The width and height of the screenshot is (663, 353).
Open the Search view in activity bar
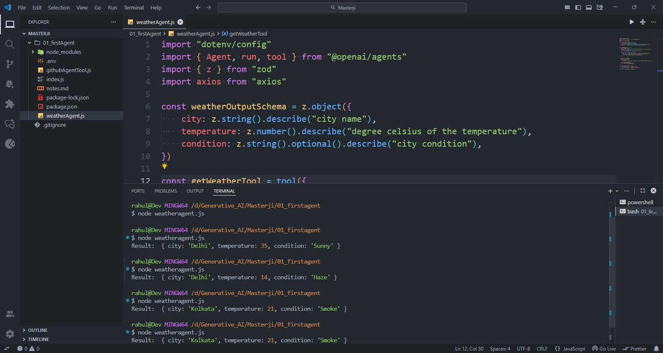[10, 44]
